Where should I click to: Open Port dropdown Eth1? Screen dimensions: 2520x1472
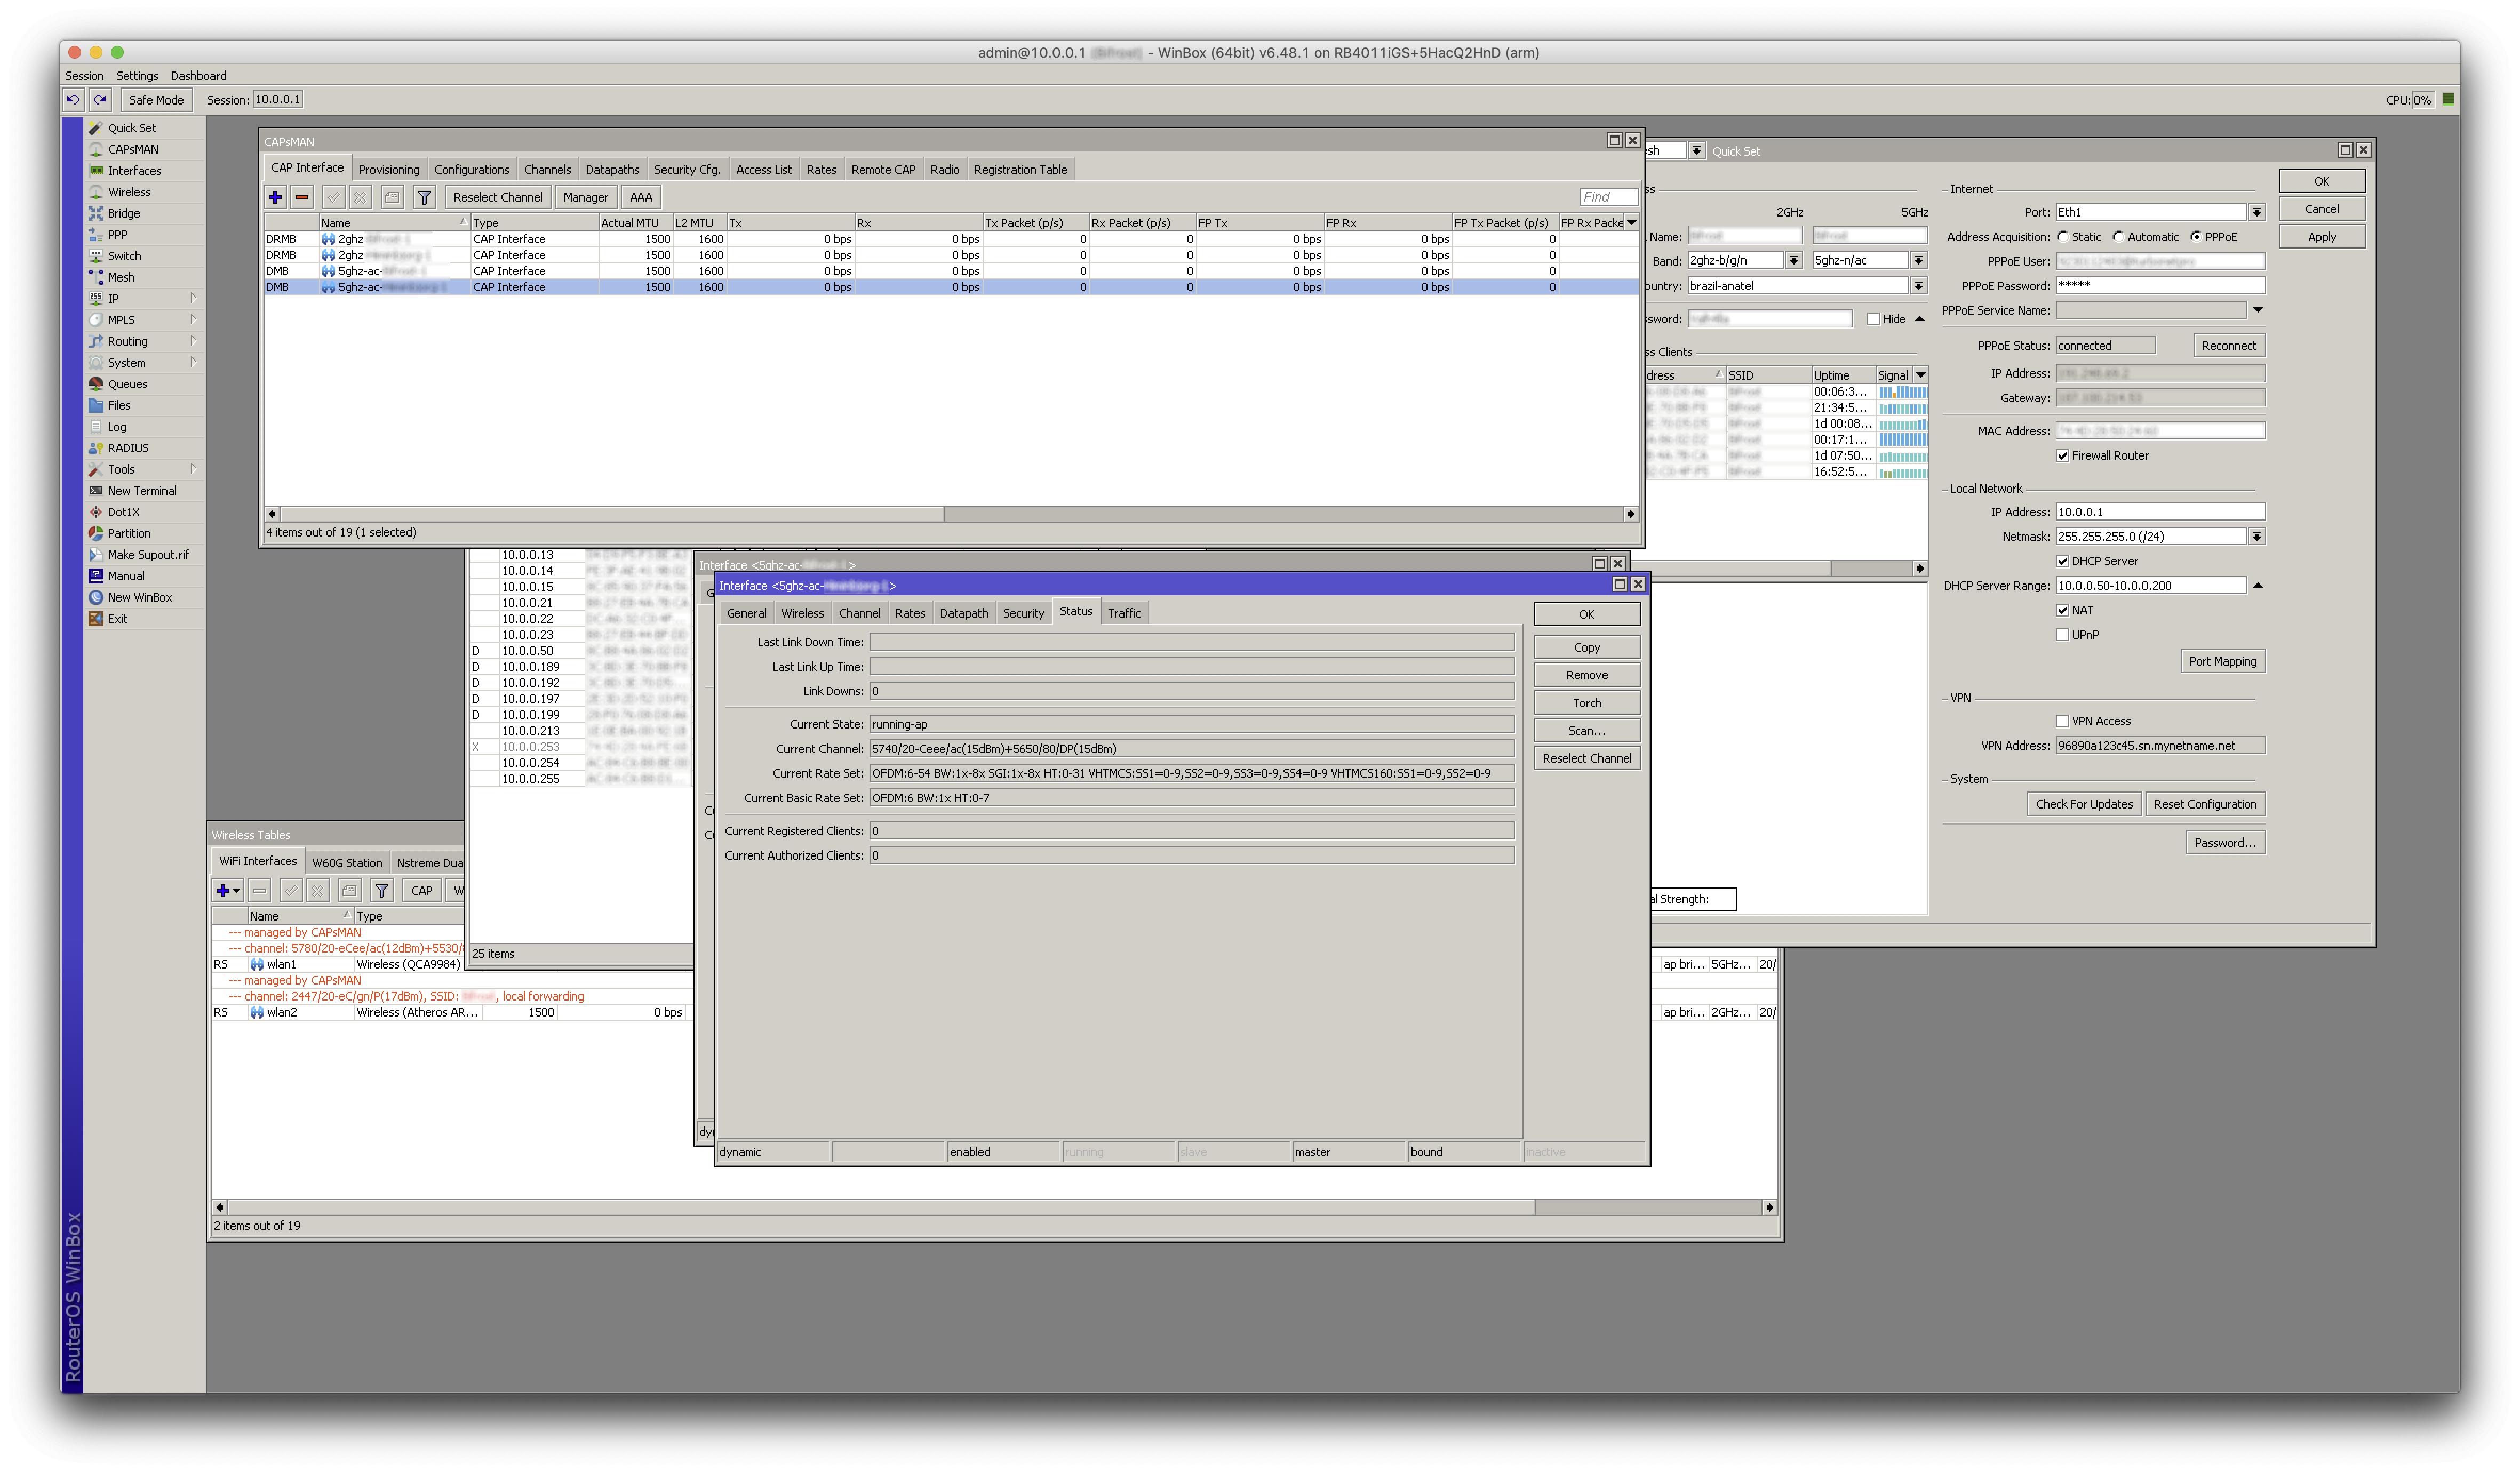2256,212
